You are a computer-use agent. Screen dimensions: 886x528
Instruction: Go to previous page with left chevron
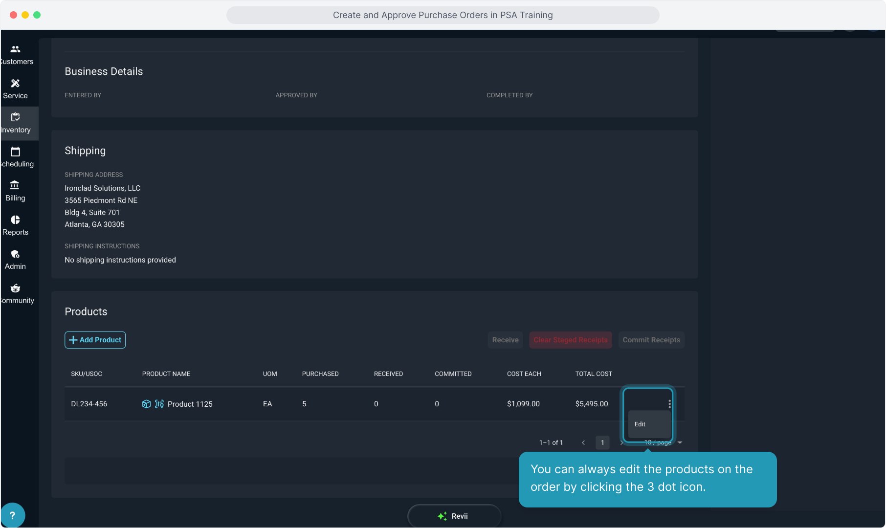(x=583, y=443)
